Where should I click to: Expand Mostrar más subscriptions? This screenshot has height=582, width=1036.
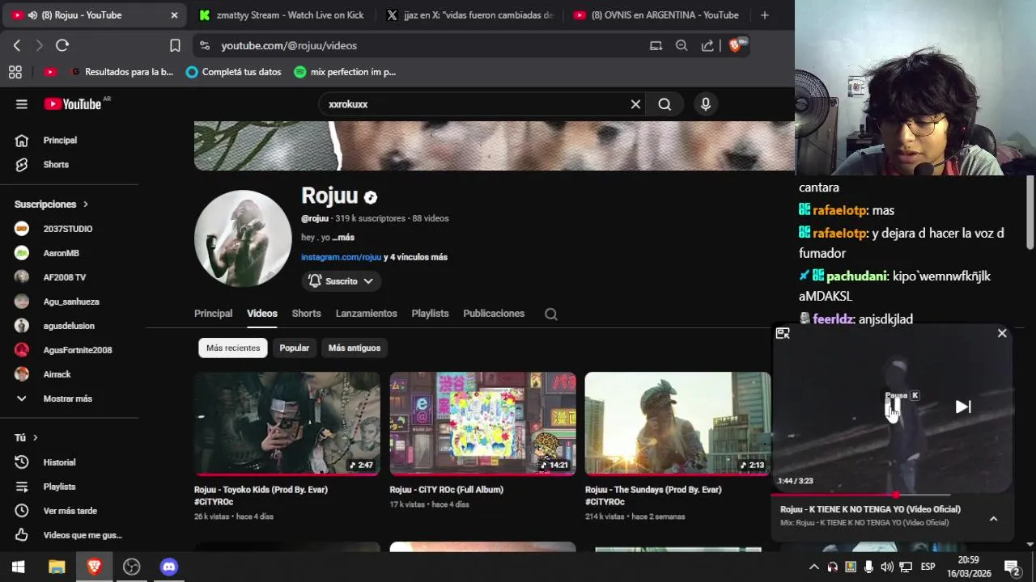pyautogui.click(x=69, y=399)
